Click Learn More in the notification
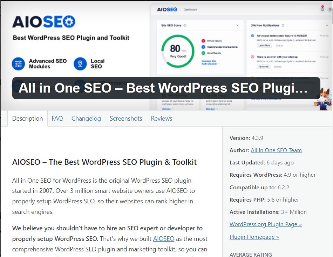333x257 pixels. pos(264,46)
